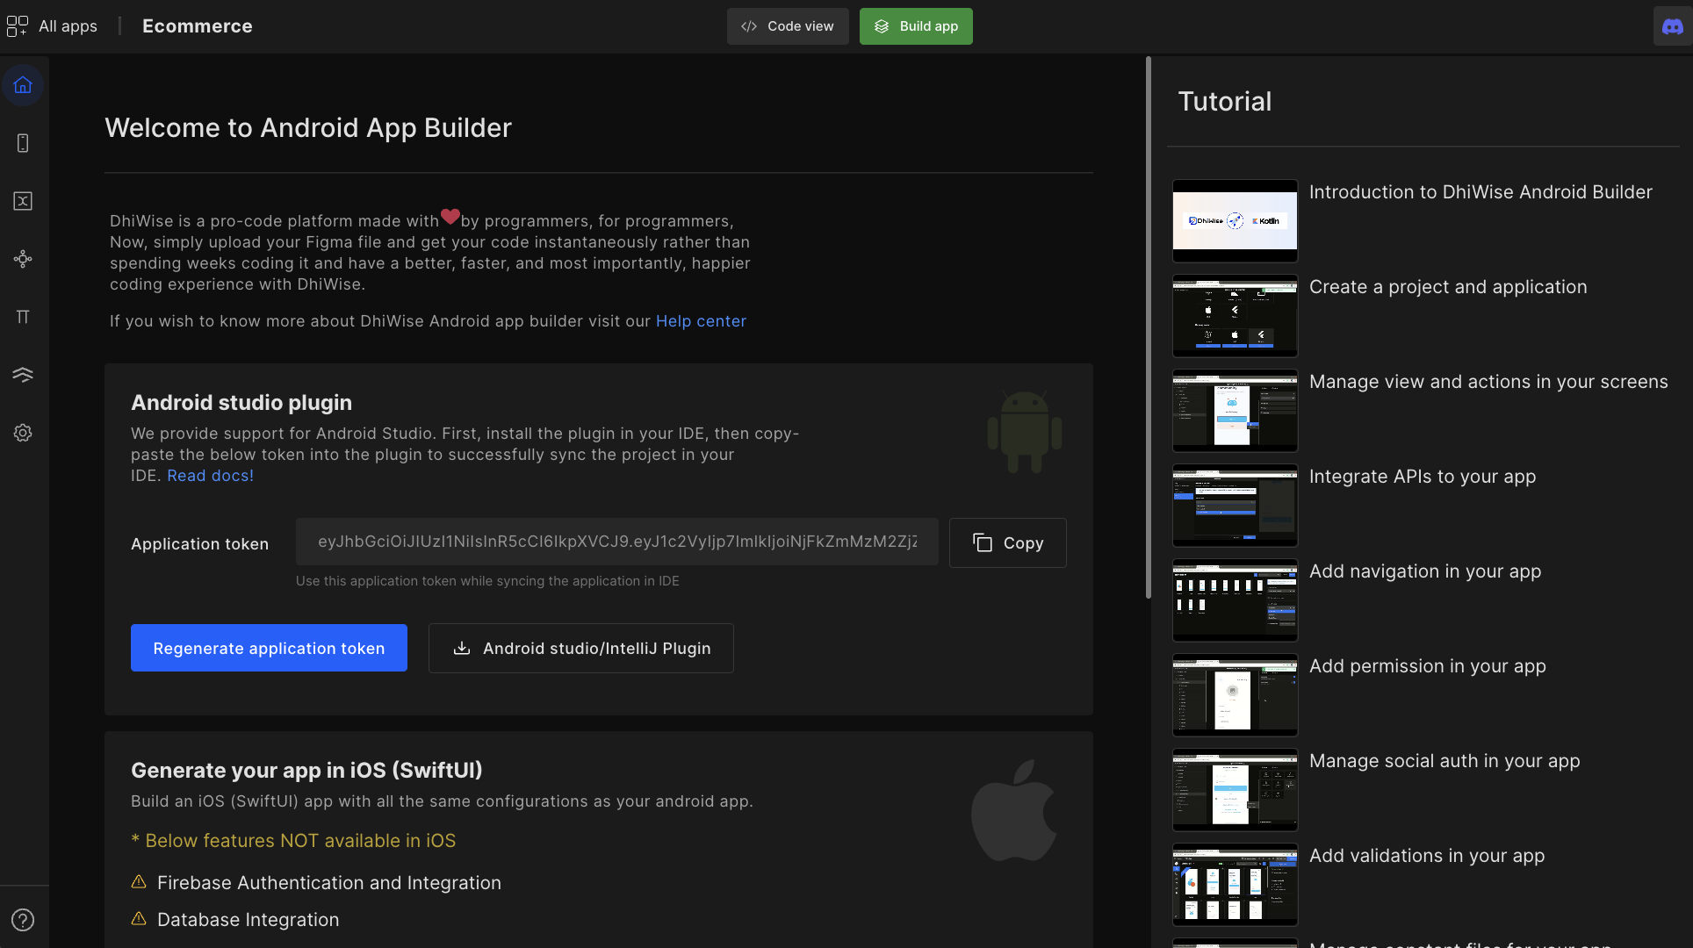Click 'Database Integration' text
1693x948 pixels.
[248, 920]
